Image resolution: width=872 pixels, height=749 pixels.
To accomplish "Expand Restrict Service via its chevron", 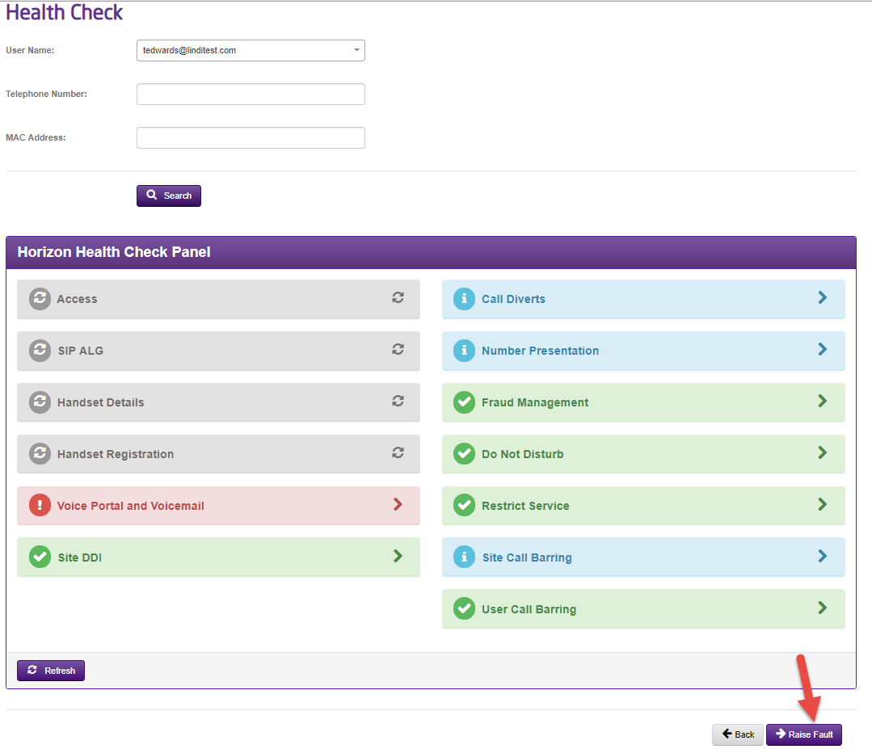I will [x=823, y=504].
